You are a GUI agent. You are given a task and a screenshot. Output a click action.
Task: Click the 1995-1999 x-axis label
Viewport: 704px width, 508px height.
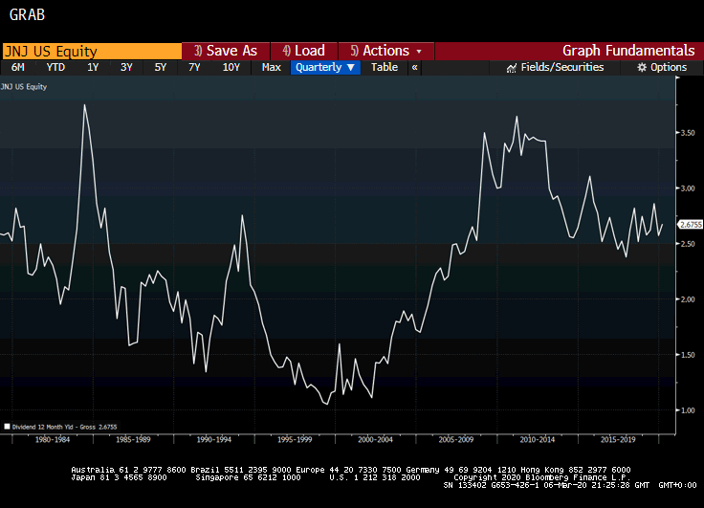point(295,440)
